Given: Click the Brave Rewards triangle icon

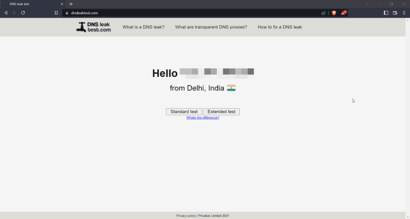Looking at the screenshot, I should click(x=343, y=13).
